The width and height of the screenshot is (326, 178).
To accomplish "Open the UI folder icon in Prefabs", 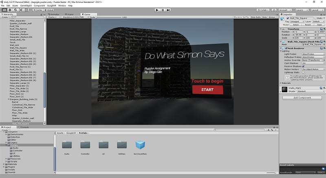I will click(x=104, y=145).
